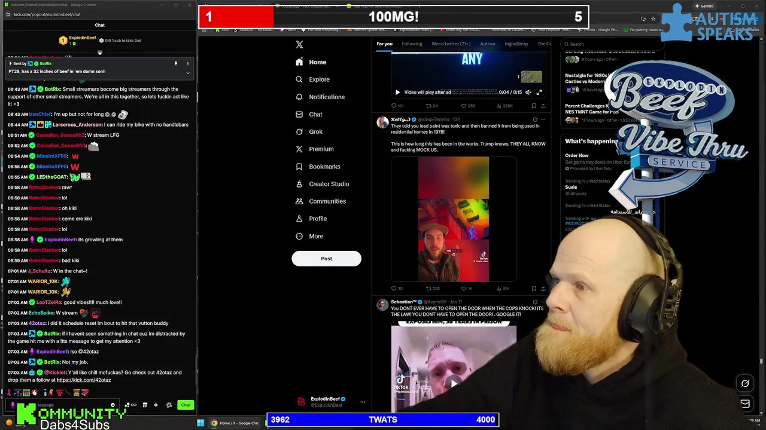Viewport: 766px width, 430px height.
Task: Play the ad video in top post
Action: 397,92
